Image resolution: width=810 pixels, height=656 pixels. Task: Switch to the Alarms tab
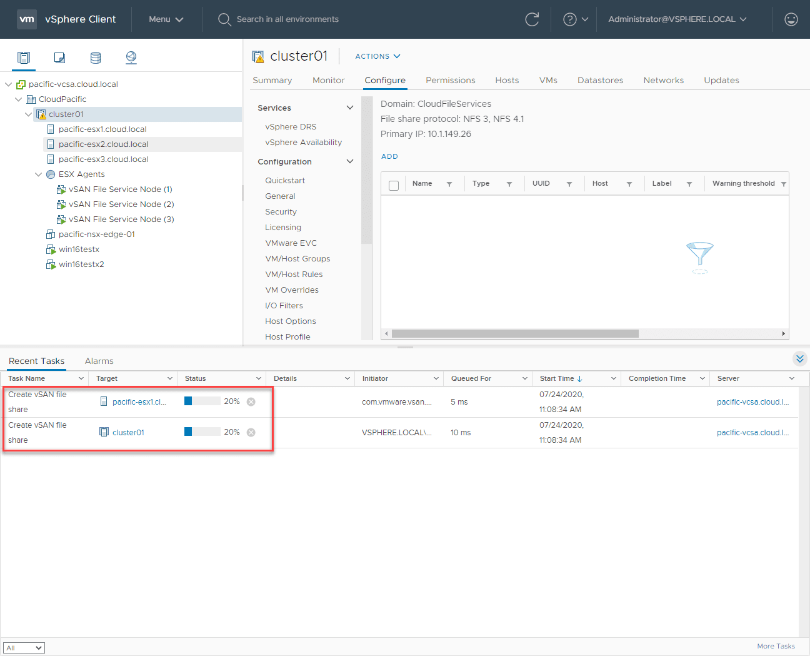tap(98, 361)
